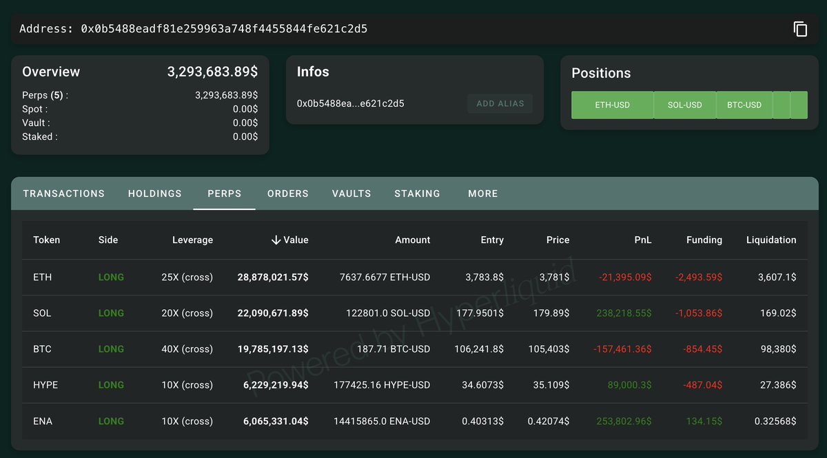This screenshot has height=458, width=827.
Task: Click shortened address 0x0b5488ea...e621c2d5
Action: [351, 103]
